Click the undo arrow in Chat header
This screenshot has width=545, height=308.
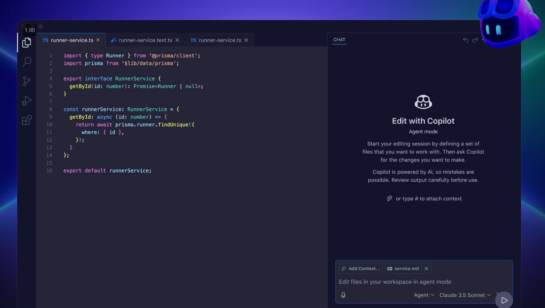(466, 40)
